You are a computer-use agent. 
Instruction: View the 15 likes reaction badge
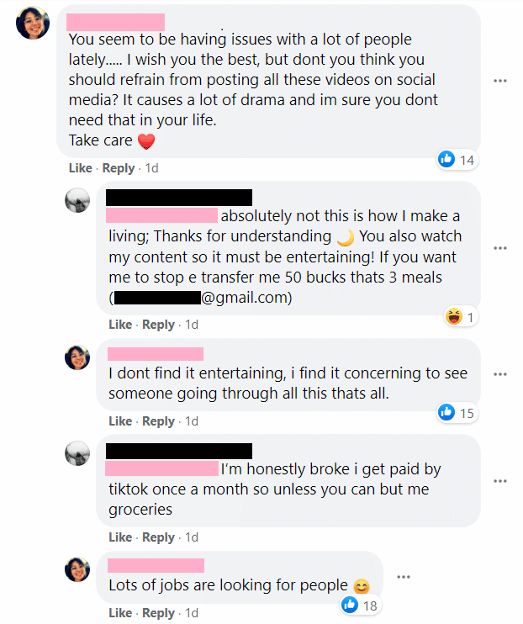(457, 413)
